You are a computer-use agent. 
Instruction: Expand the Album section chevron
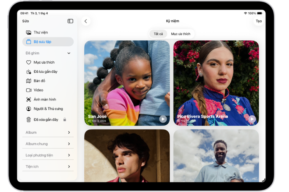(x=69, y=132)
